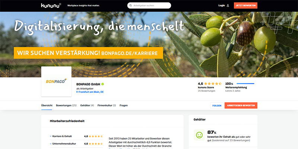Click the green smiley face icon
Screen dimensions: 298x149
click(x=199, y=135)
